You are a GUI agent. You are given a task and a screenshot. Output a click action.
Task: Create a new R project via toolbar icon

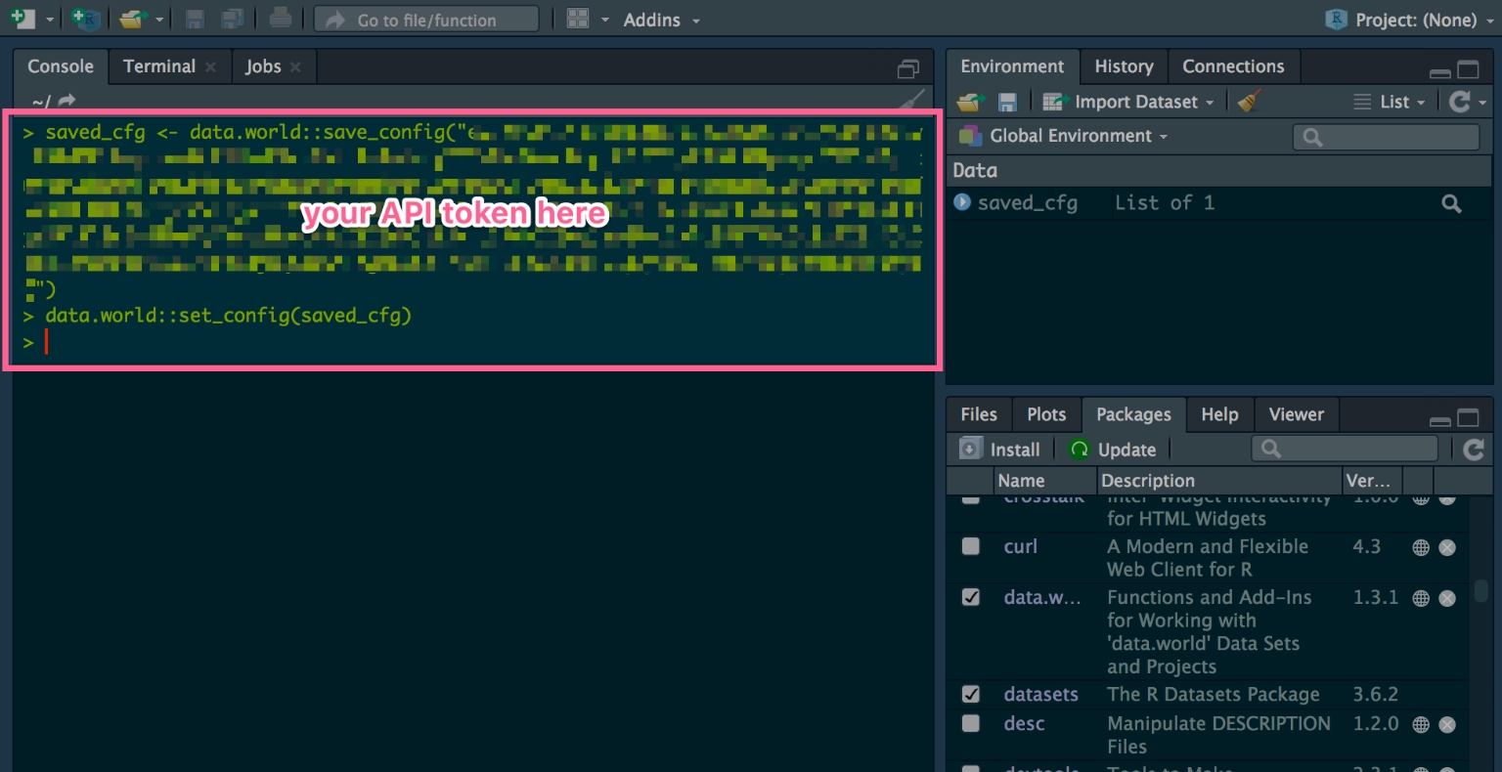pyautogui.click(x=85, y=19)
